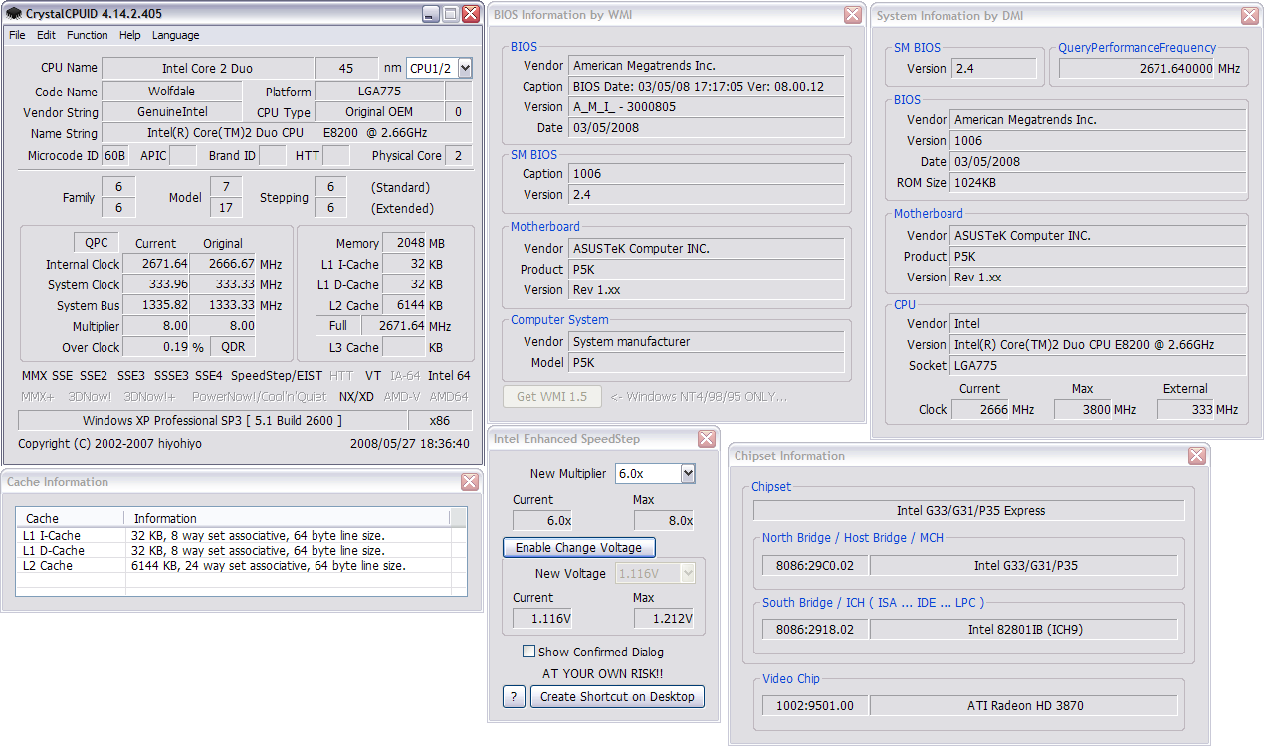Open the Language menu
Screen dimensions: 1264x746
pyautogui.click(x=175, y=35)
